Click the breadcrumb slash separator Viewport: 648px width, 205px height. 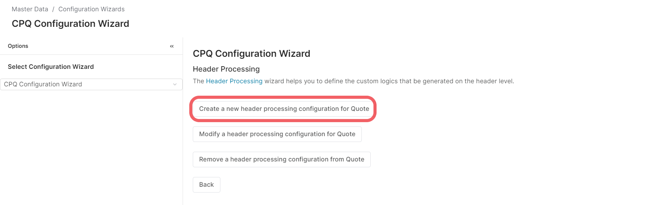[x=53, y=9]
